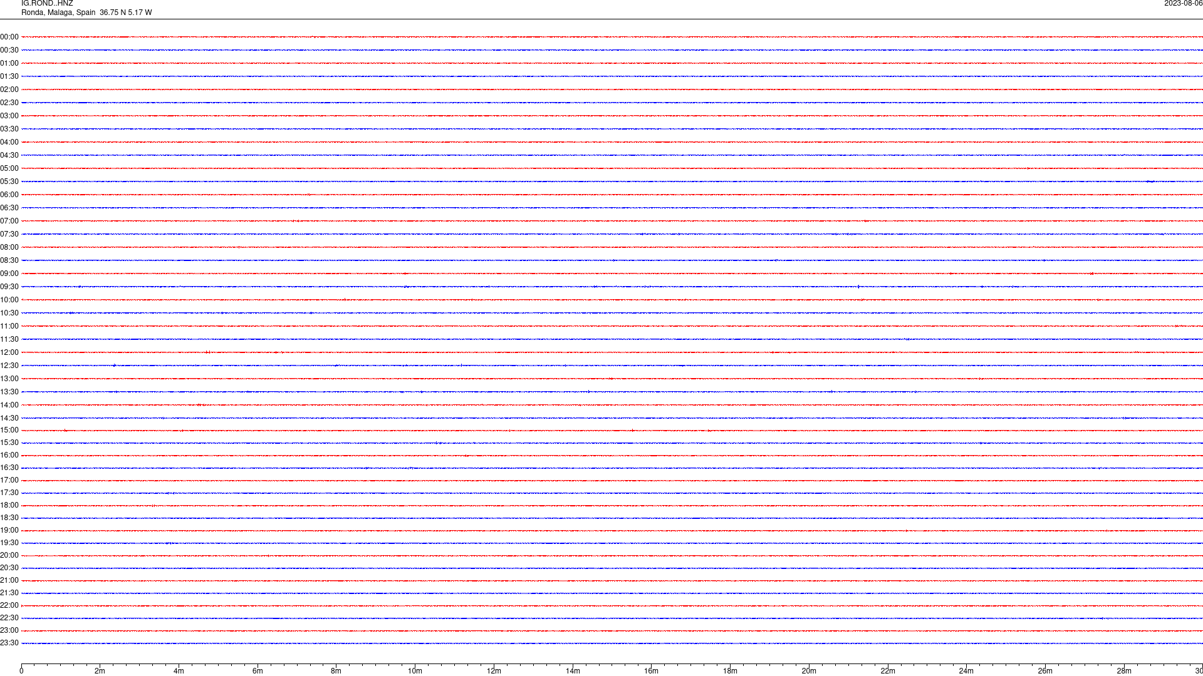Viewport: 1203px width, 676px height.
Task: Select the 06:30 time row label
Action: tap(9, 208)
